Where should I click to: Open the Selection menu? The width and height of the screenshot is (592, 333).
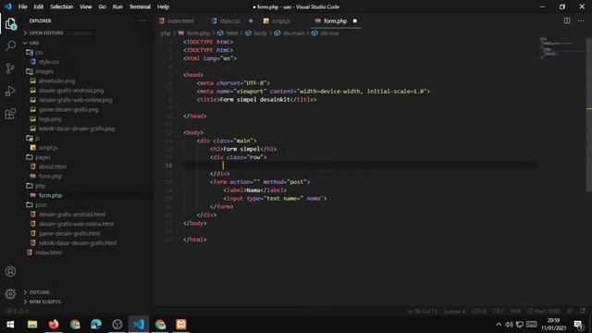click(62, 6)
